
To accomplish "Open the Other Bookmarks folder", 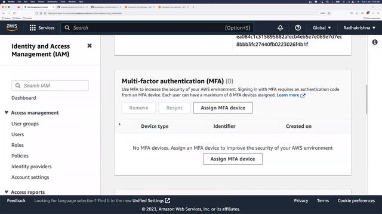I will tap(372, 18).
